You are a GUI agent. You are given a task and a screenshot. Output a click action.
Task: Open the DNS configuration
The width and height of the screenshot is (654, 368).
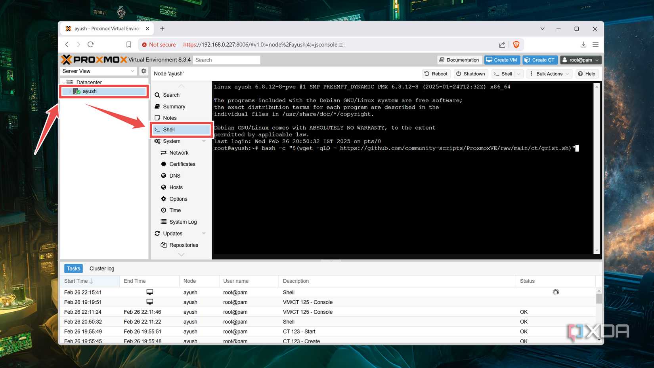(174, 175)
